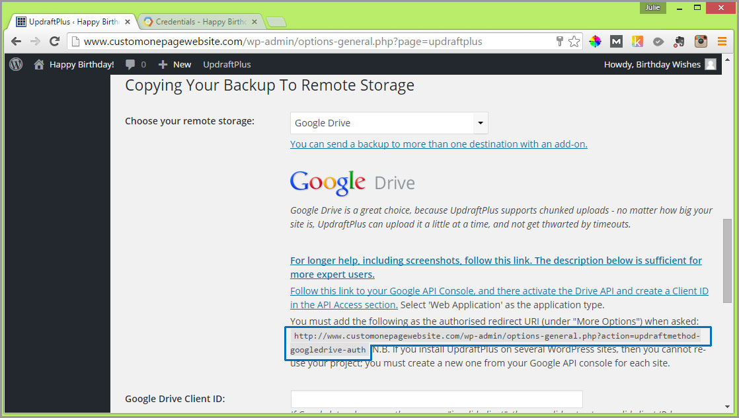Click the page vertical scrollbar thumb

[727, 261]
